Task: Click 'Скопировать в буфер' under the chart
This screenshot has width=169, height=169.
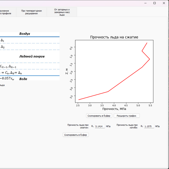Action: pos(99,116)
